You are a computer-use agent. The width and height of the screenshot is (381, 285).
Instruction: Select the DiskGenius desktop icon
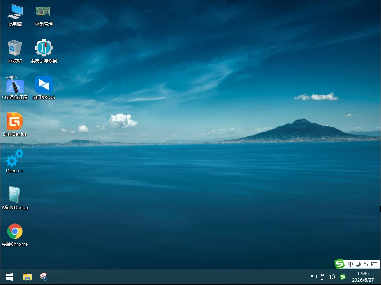pyautogui.click(x=15, y=125)
